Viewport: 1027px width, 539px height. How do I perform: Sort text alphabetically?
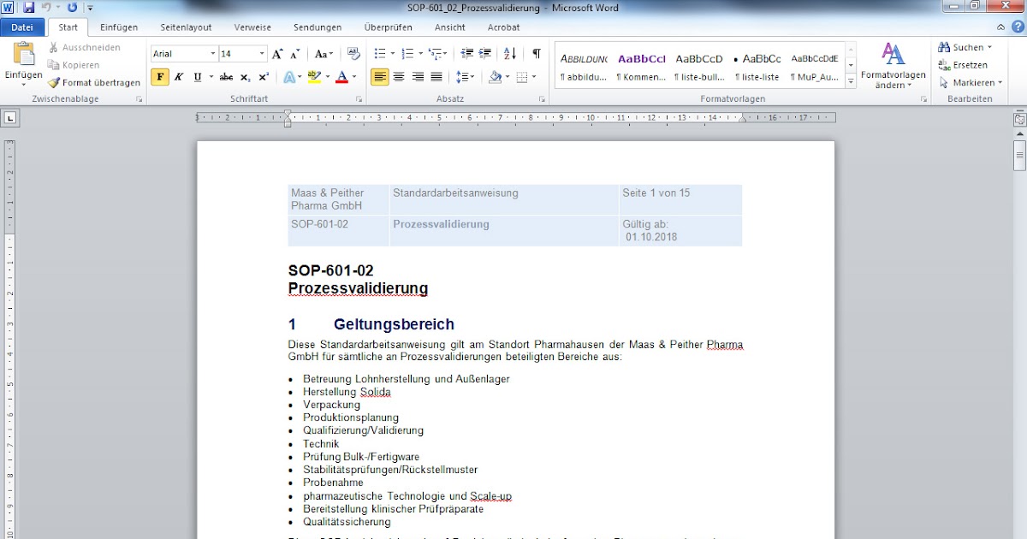(510, 54)
